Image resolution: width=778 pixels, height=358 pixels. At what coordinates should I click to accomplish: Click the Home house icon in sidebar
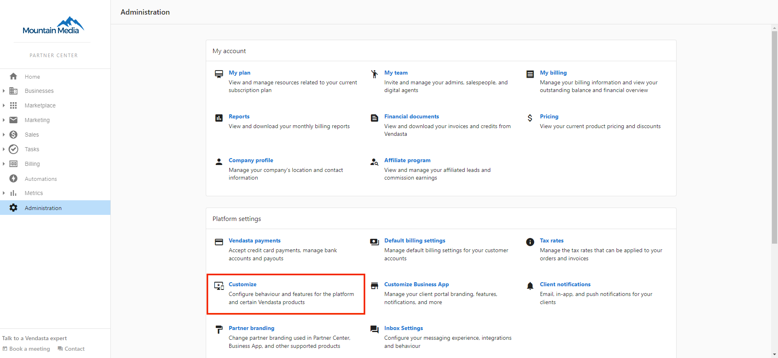13,76
